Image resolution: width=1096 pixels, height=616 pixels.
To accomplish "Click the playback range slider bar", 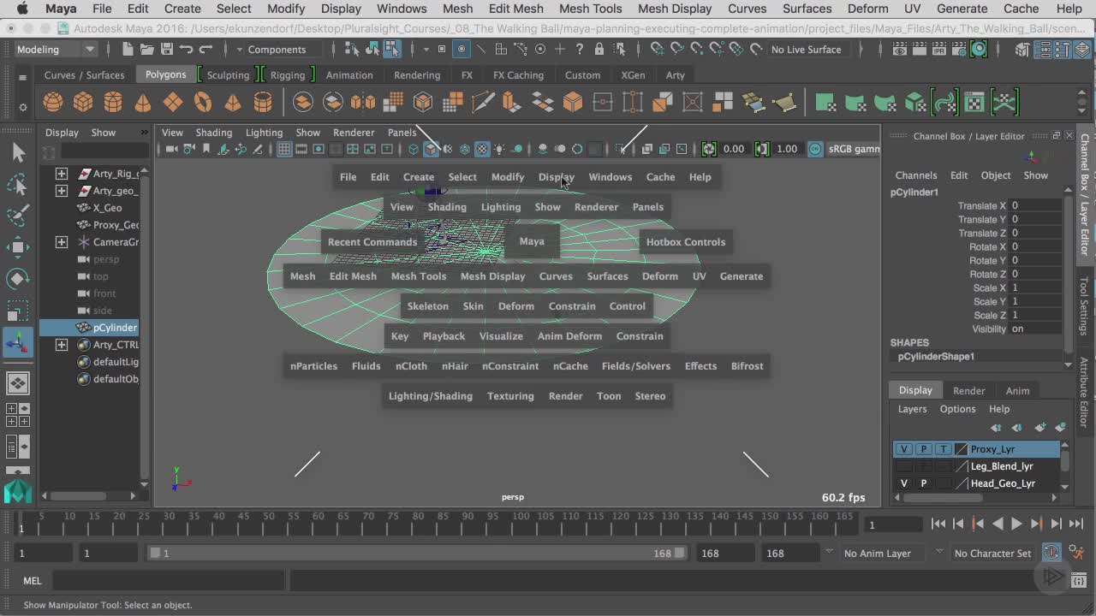I will [418, 553].
